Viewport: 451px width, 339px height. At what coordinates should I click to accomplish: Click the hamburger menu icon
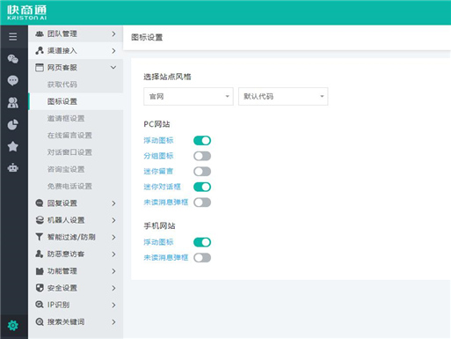click(13, 37)
